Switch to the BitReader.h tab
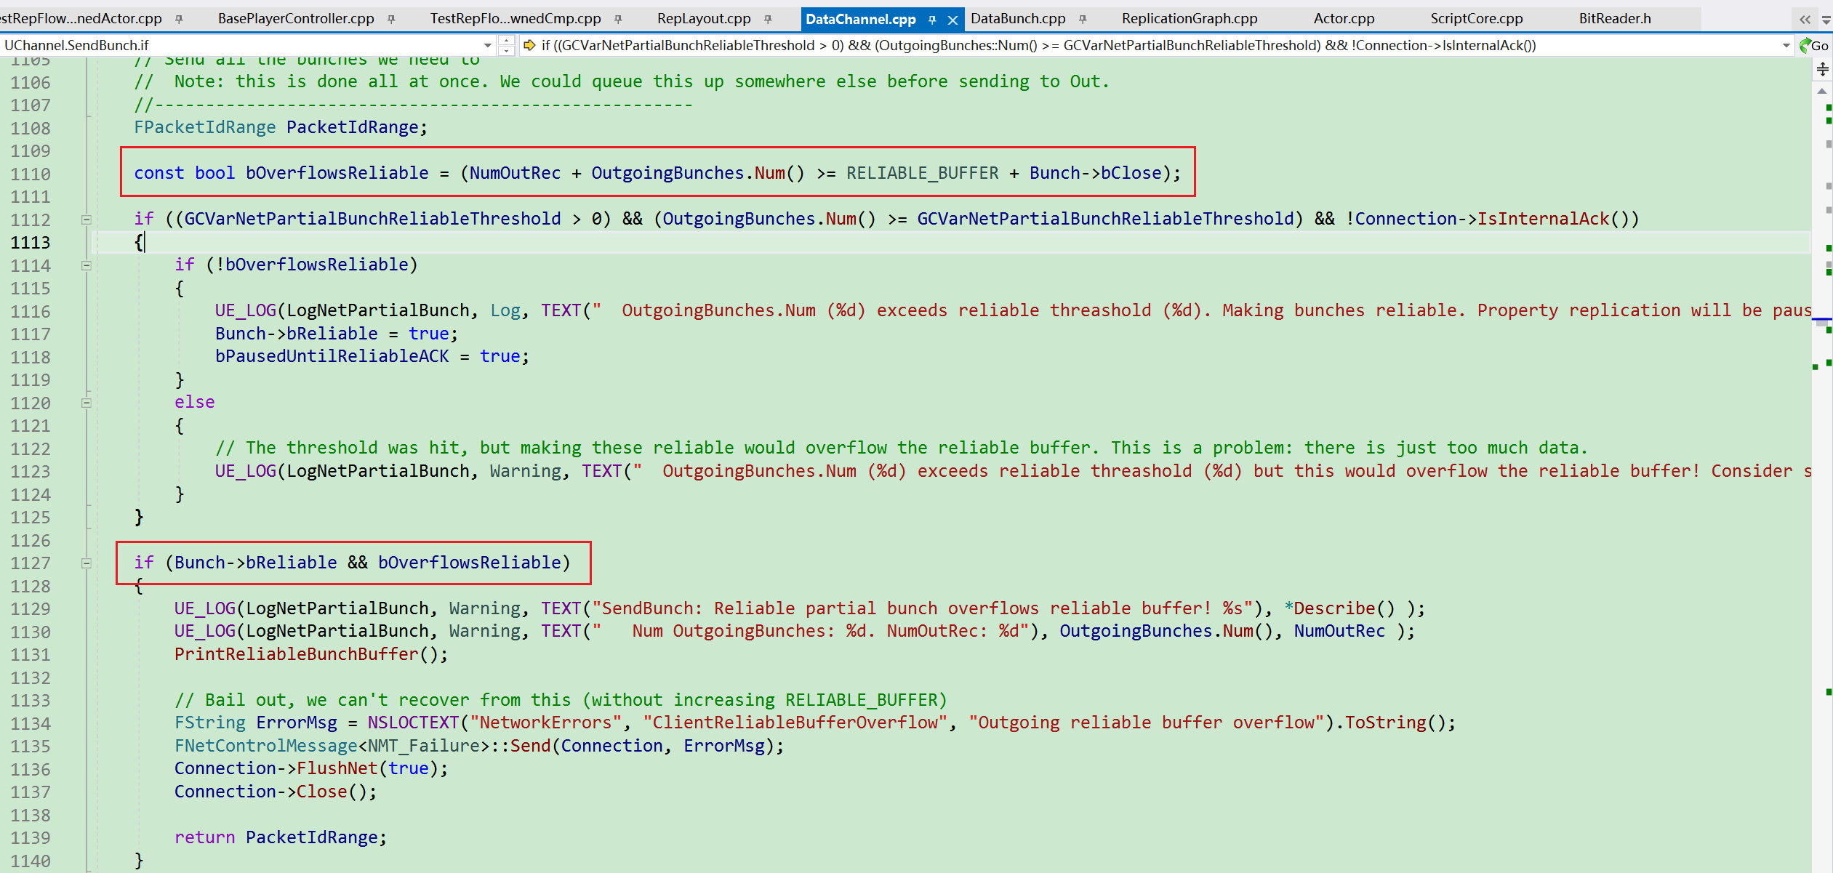Viewport: 1833px width, 873px height. click(1614, 19)
